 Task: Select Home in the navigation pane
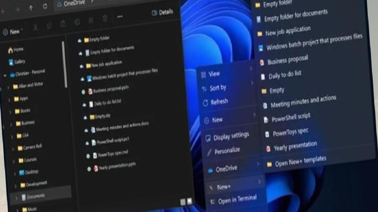point(16,50)
